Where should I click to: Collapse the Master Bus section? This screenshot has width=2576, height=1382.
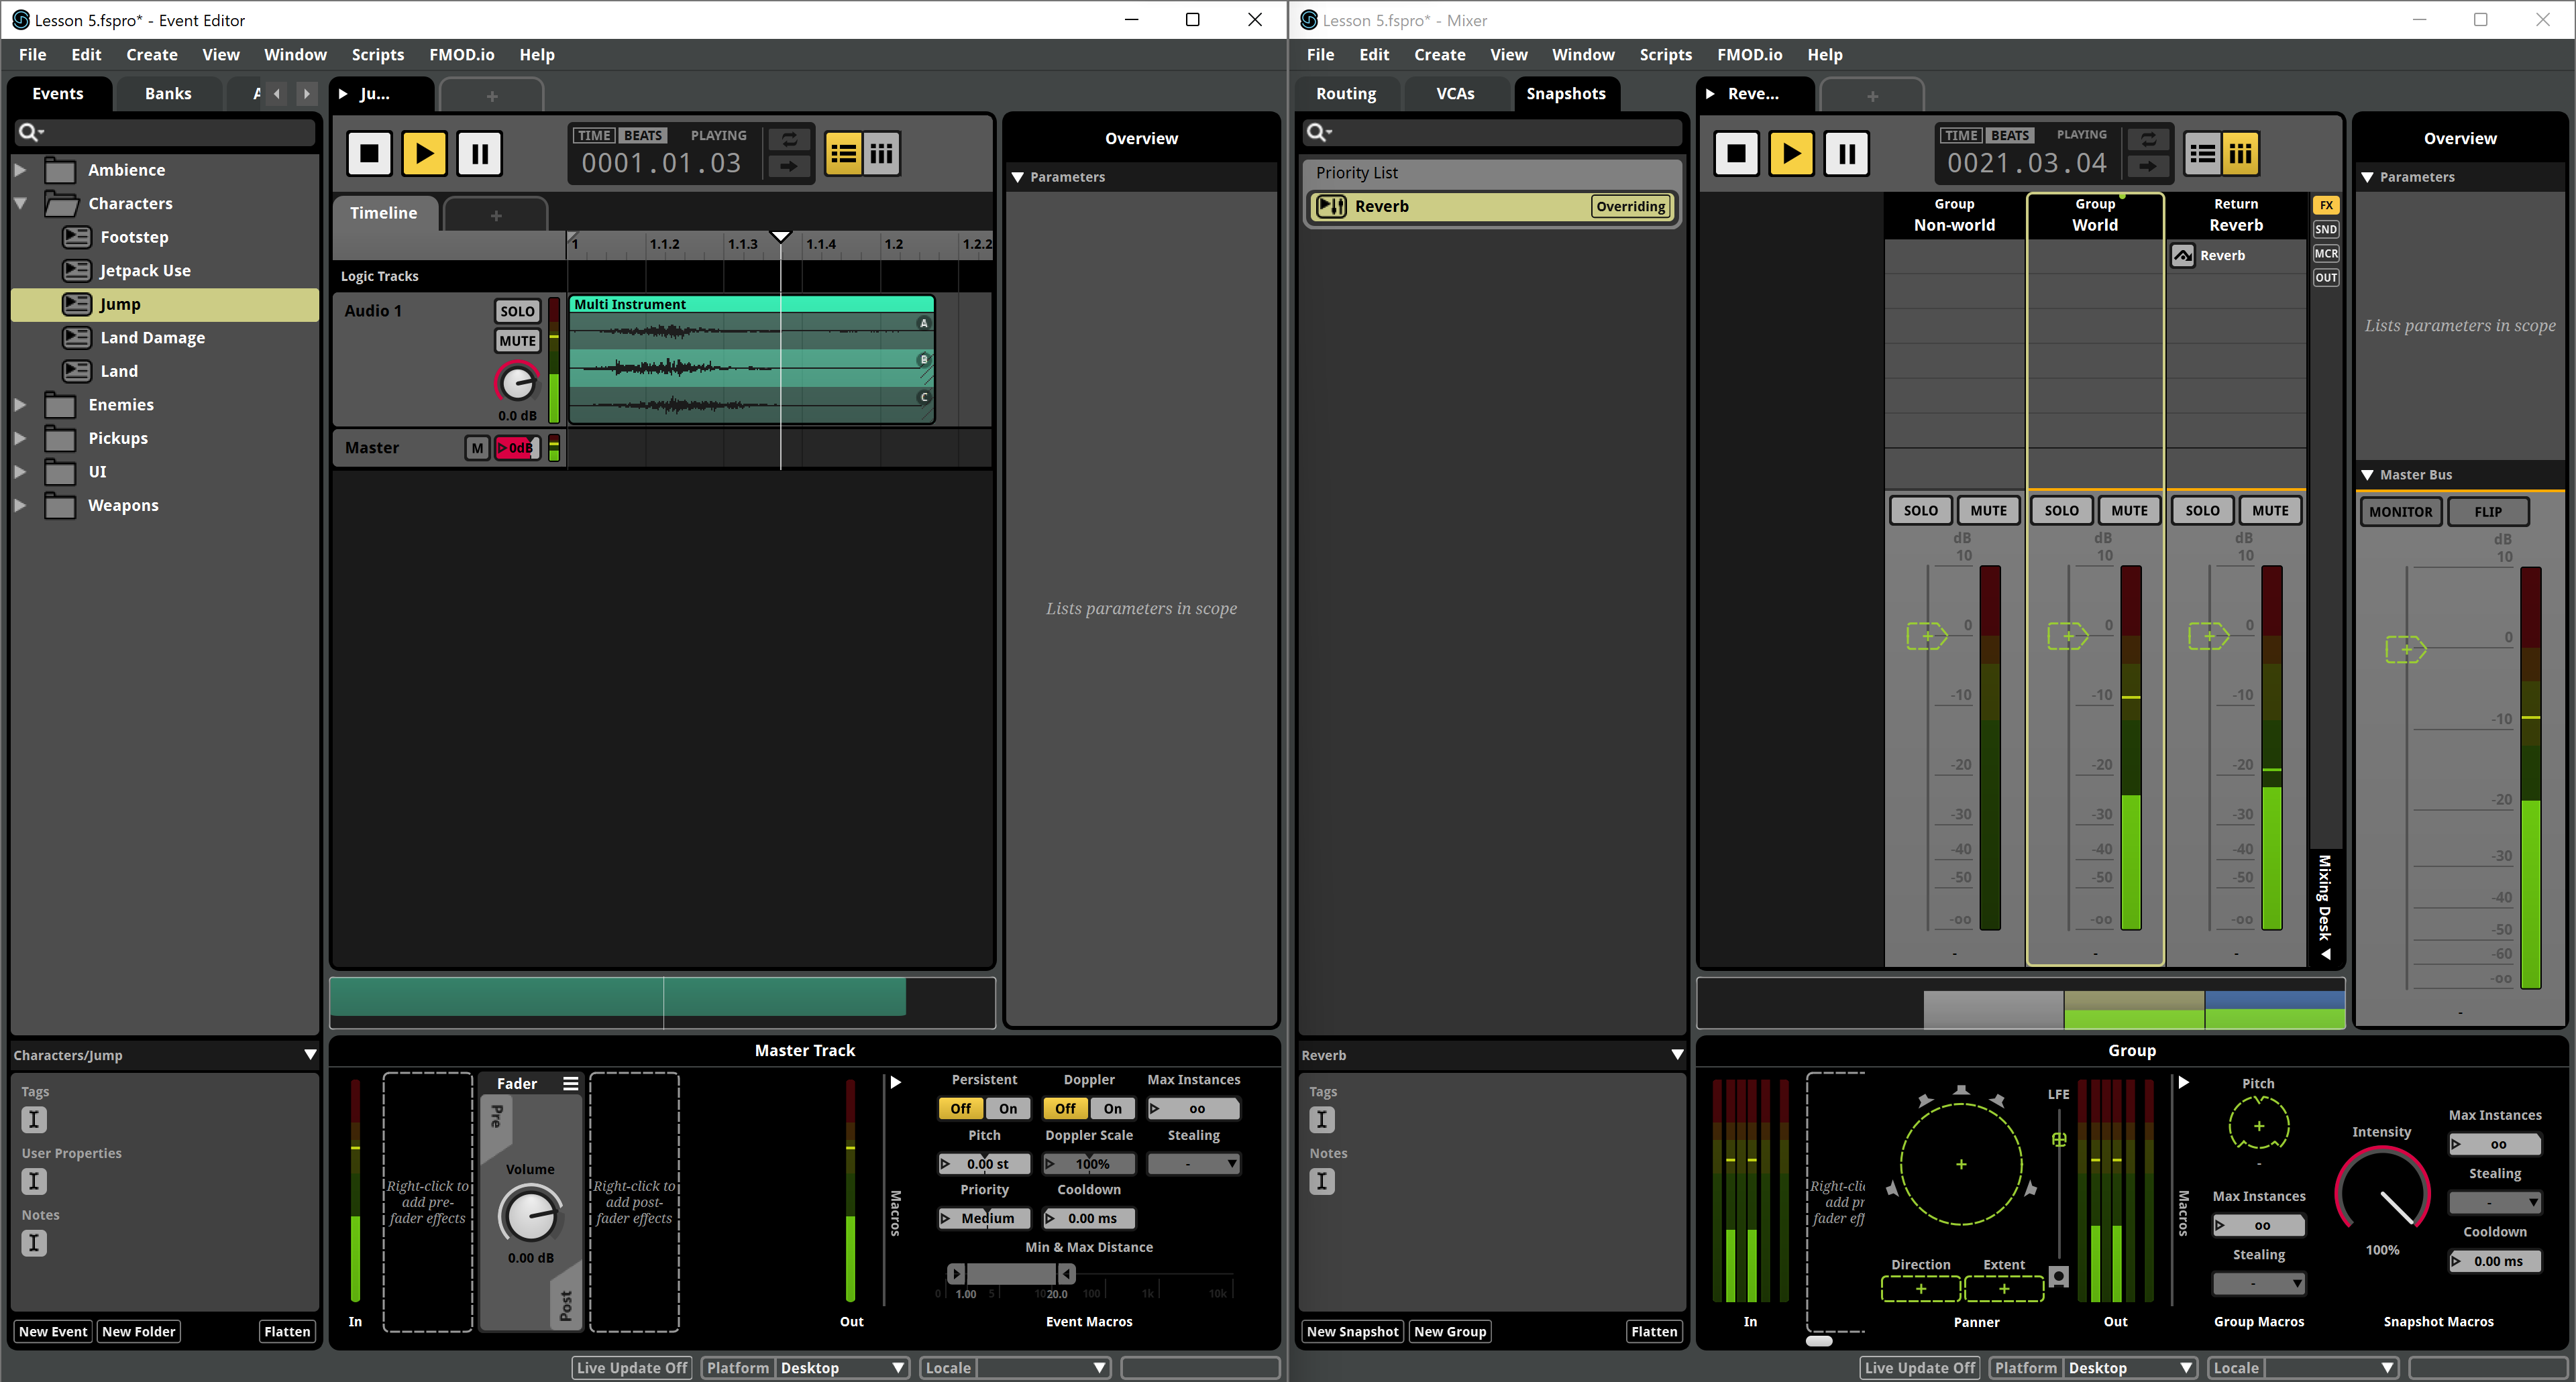(2367, 475)
